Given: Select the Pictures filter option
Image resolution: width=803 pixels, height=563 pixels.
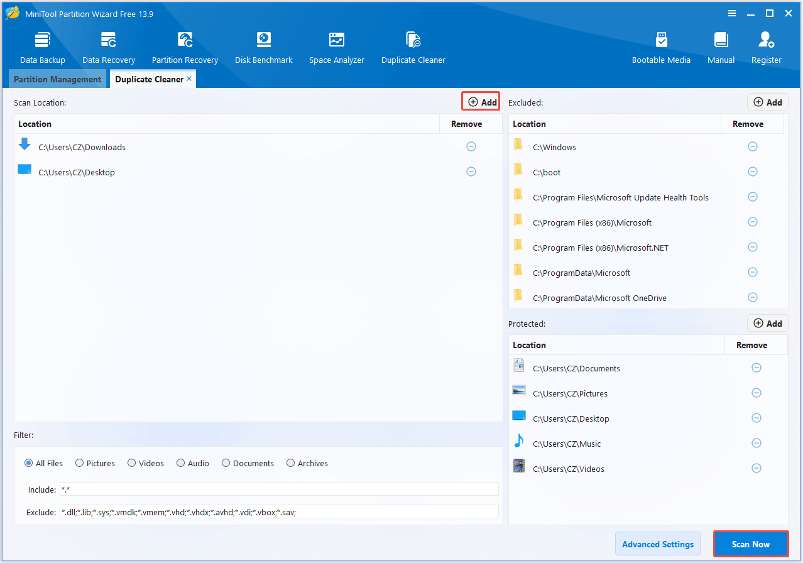Looking at the screenshot, I should pyautogui.click(x=96, y=463).
